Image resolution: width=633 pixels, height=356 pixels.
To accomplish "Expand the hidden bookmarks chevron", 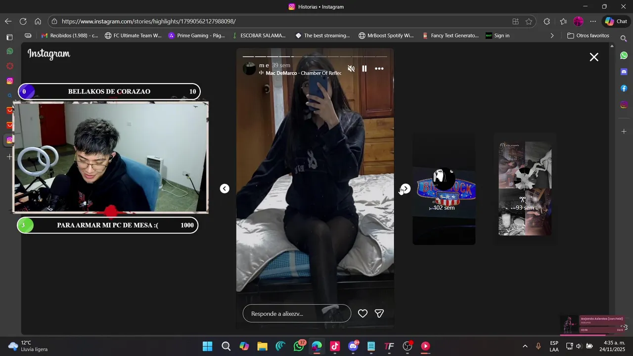I will click(552, 36).
